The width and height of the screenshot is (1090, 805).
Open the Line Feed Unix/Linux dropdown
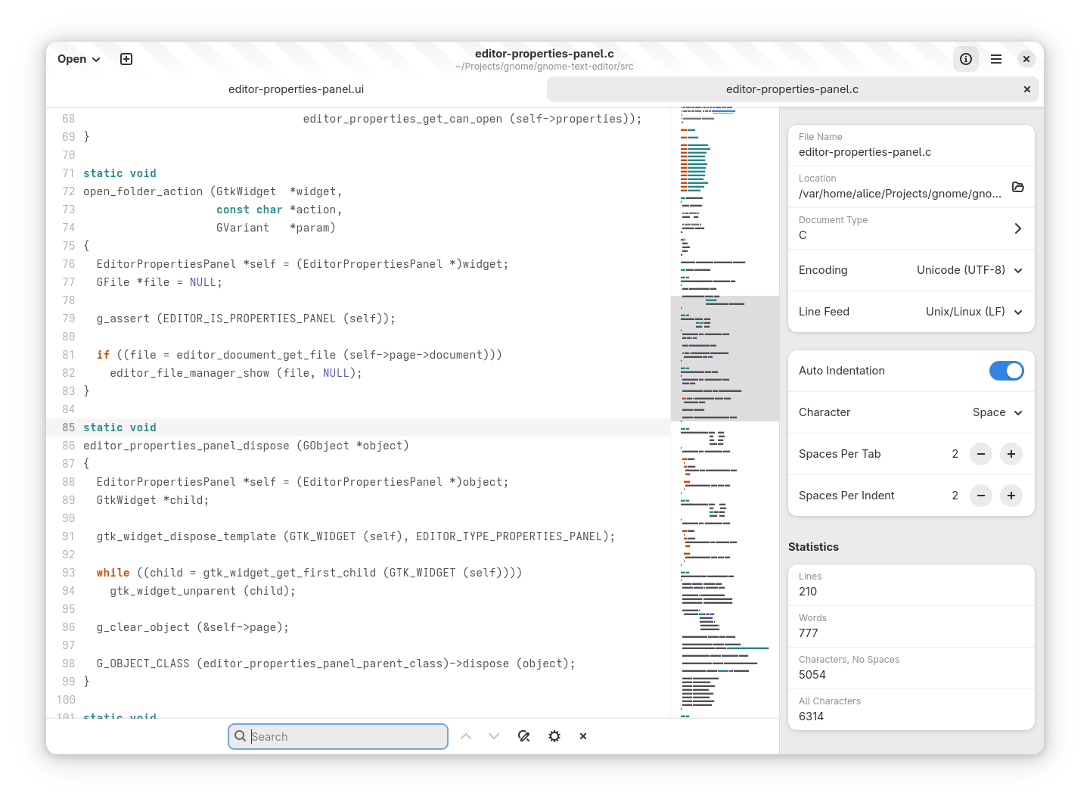click(x=974, y=312)
